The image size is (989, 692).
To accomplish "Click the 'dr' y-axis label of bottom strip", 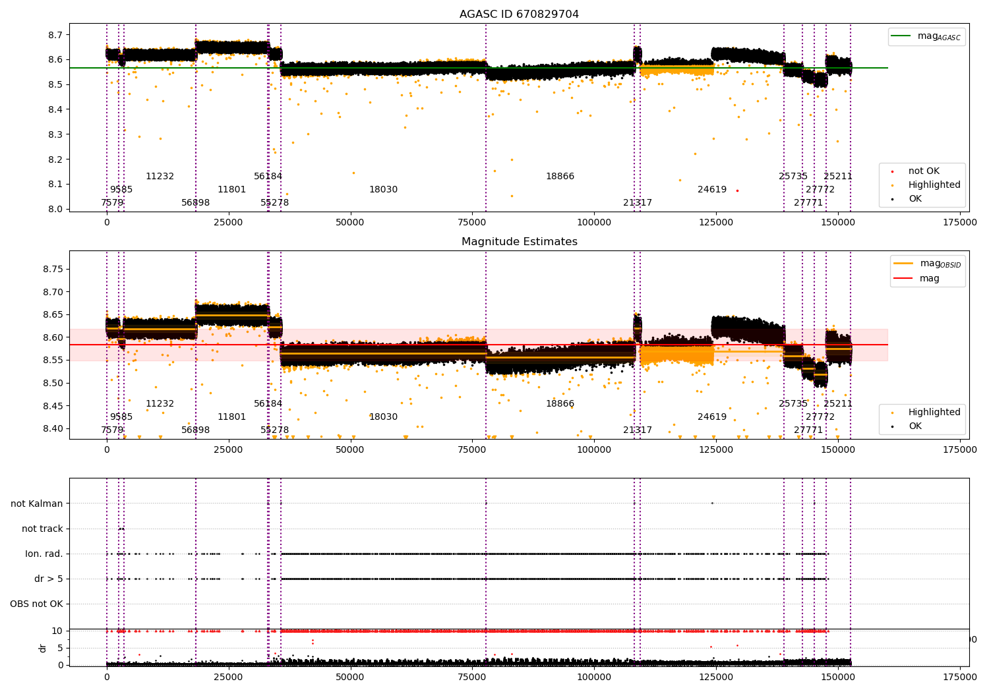I will pos(43,648).
